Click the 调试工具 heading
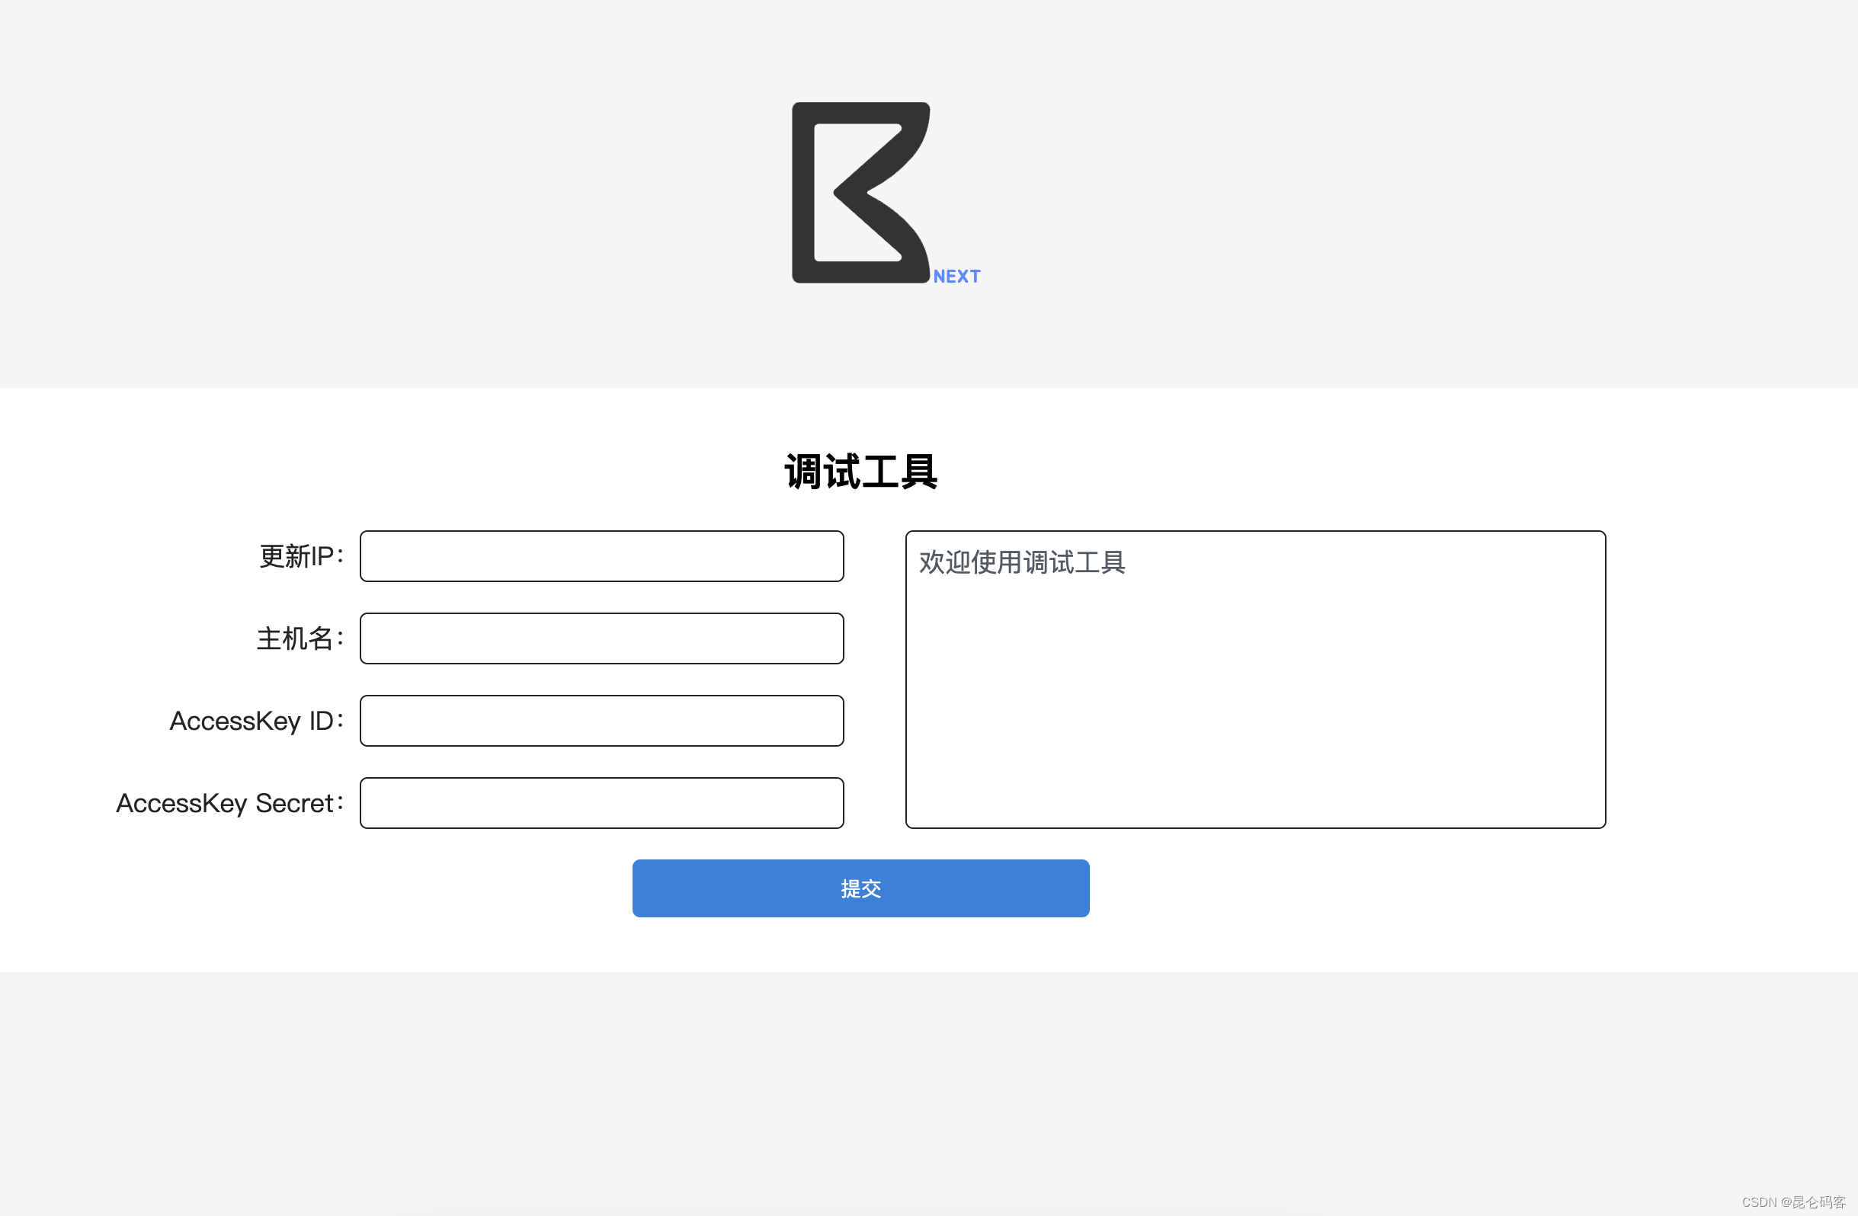 [x=860, y=472]
